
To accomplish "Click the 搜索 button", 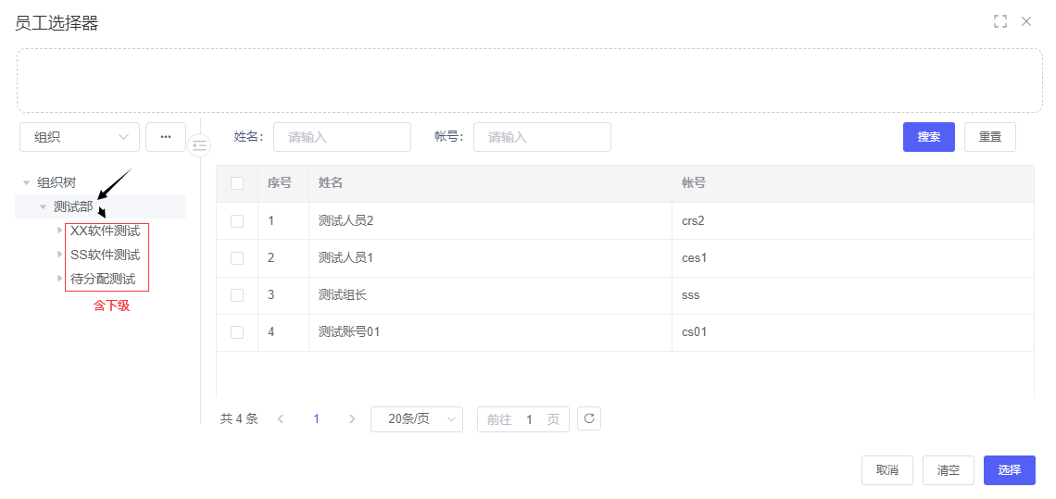I will [928, 137].
